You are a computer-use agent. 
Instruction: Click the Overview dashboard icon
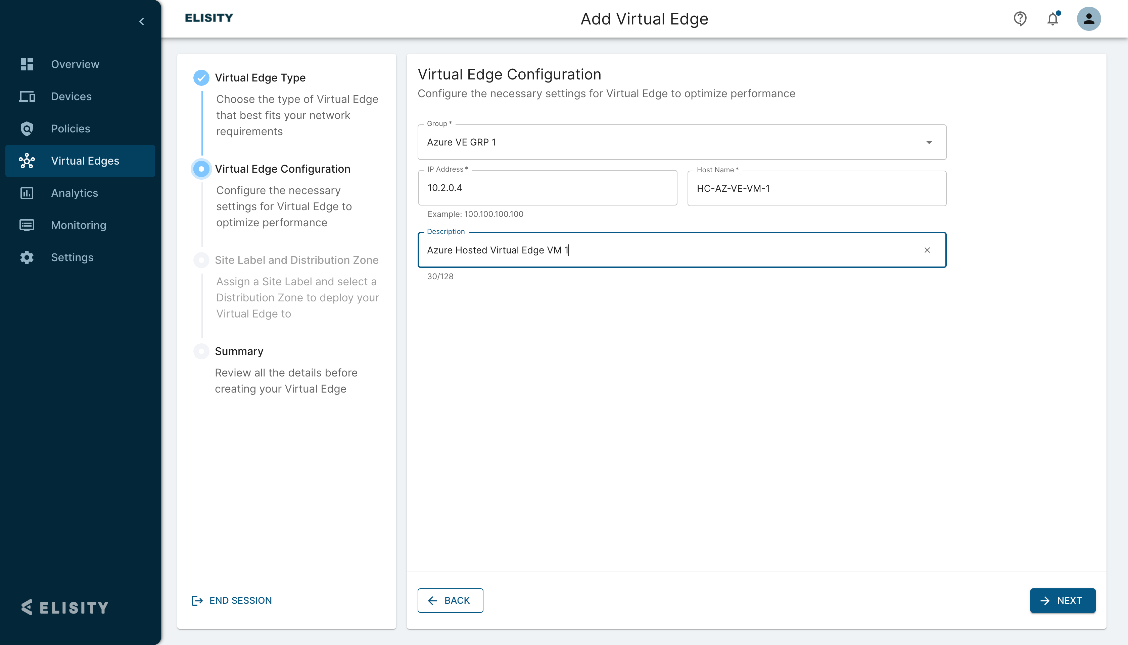pos(27,64)
